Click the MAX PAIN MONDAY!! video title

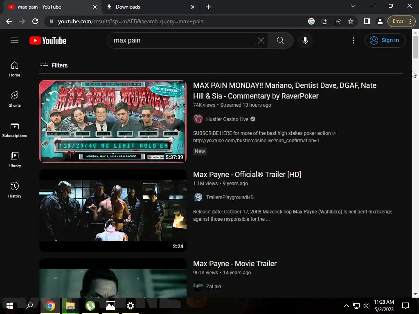[x=285, y=90]
